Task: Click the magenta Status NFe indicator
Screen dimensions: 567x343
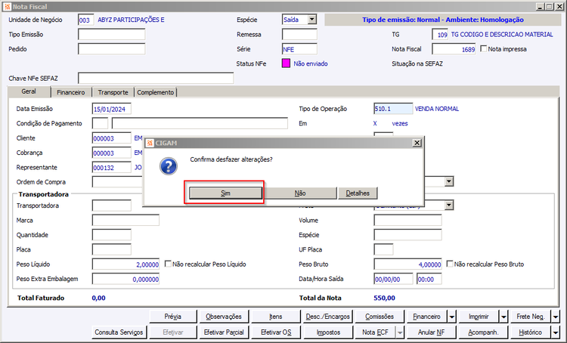Action: (286, 63)
